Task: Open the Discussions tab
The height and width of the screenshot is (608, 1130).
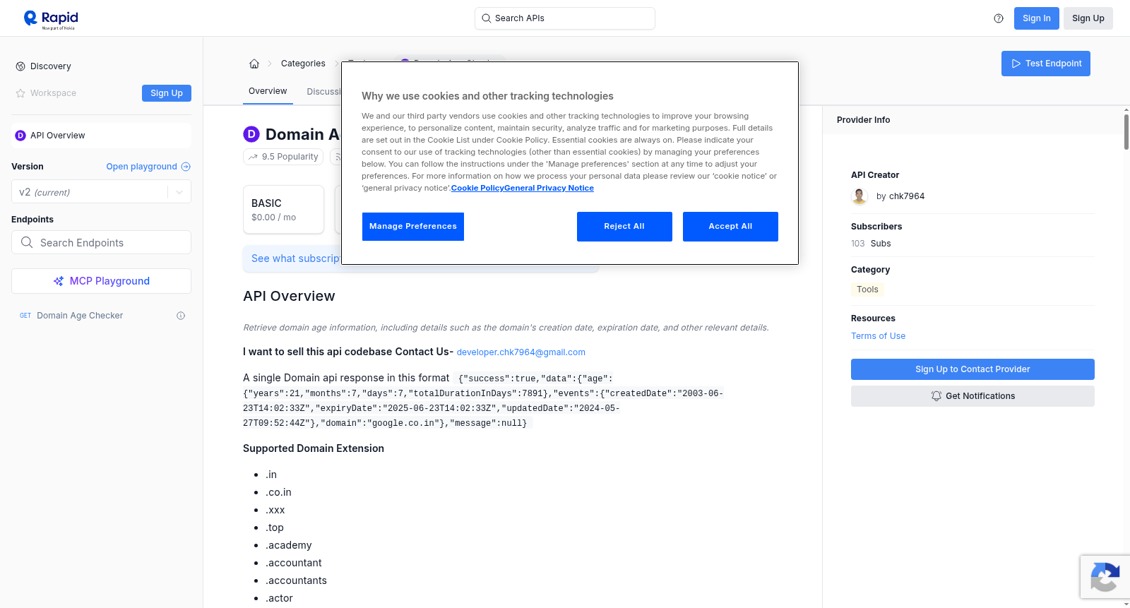Action: (323, 92)
